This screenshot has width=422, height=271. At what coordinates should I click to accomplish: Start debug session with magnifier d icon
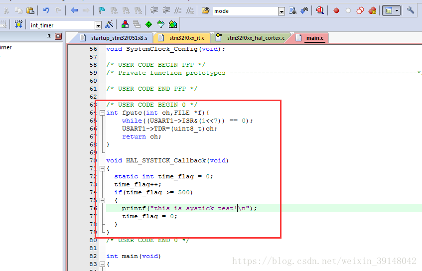coord(320,10)
